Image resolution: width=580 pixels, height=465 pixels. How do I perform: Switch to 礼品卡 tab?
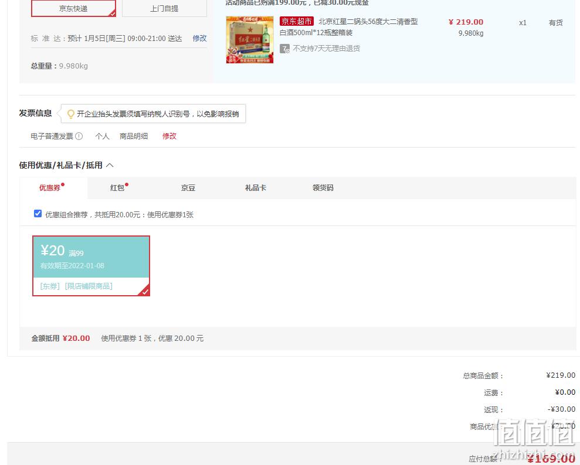click(256, 188)
